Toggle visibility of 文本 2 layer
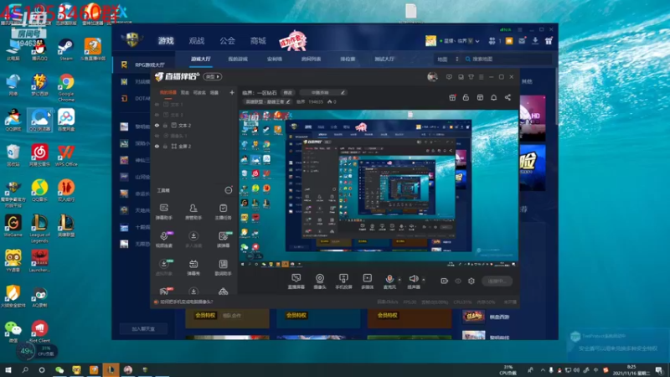670x377 pixels. [x=157, y=125]
